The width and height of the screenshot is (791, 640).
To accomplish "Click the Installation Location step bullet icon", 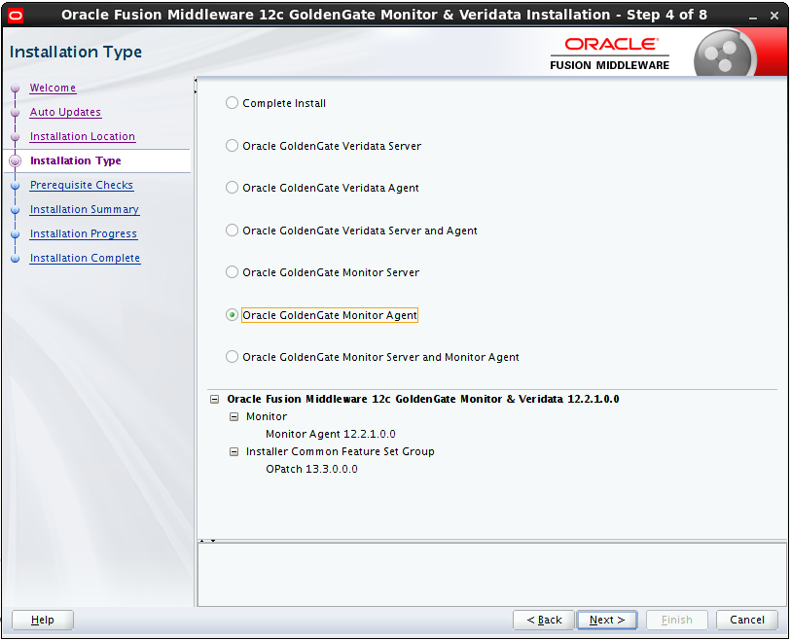I will (x=16, y=137).
